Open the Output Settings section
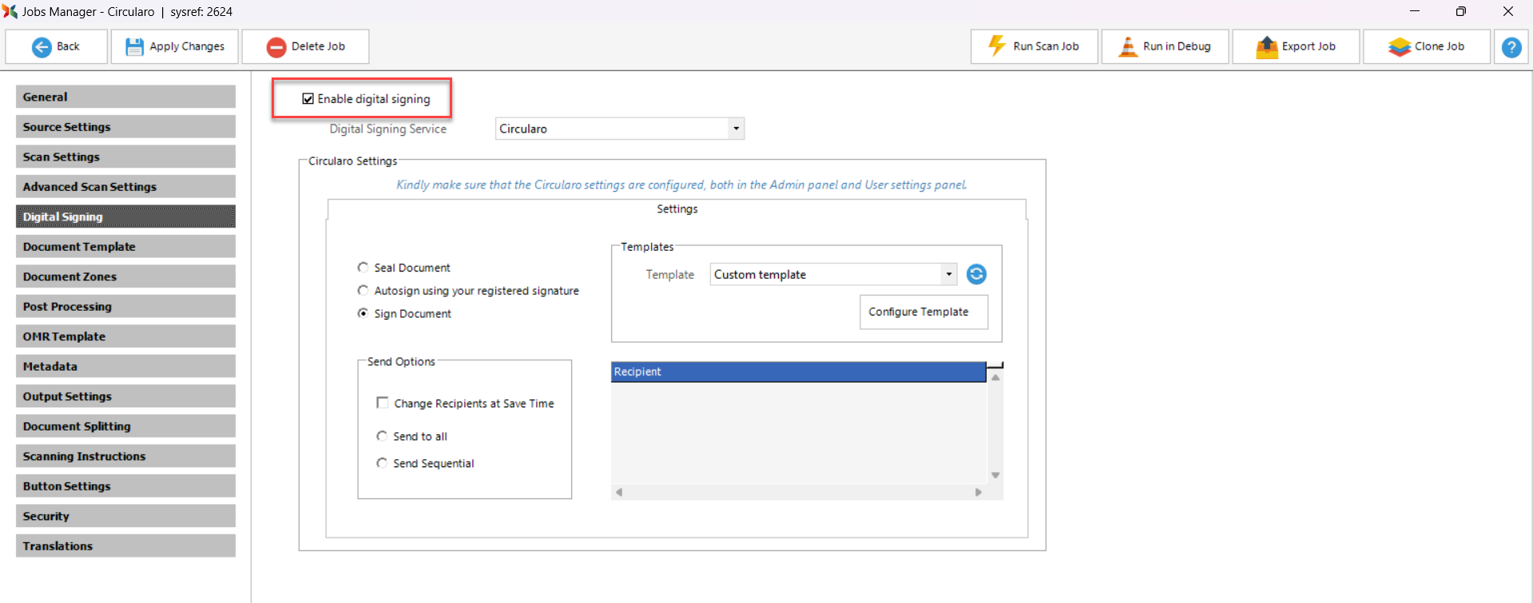The width and height of the screenshot is (1533, 603). click(x=125, y=396)
